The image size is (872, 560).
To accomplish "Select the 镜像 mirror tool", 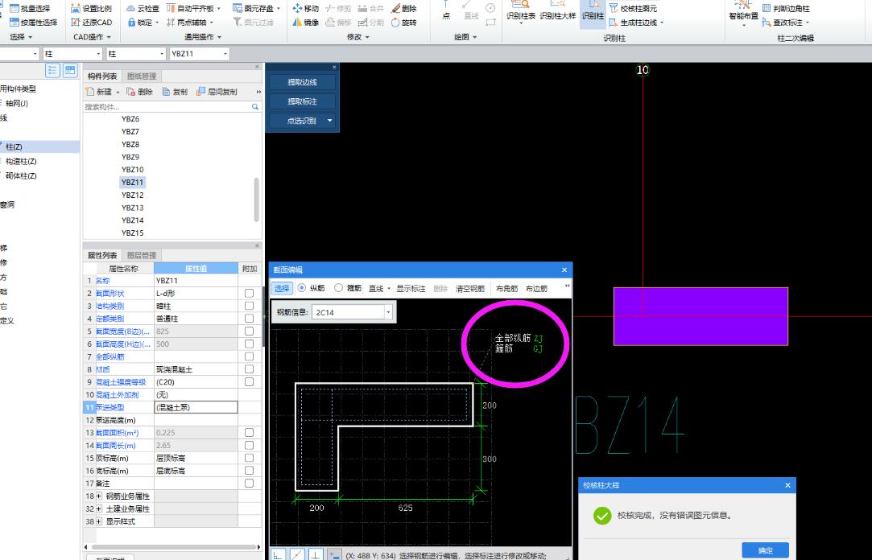I will pyautogui.click(x=306, y=23).
